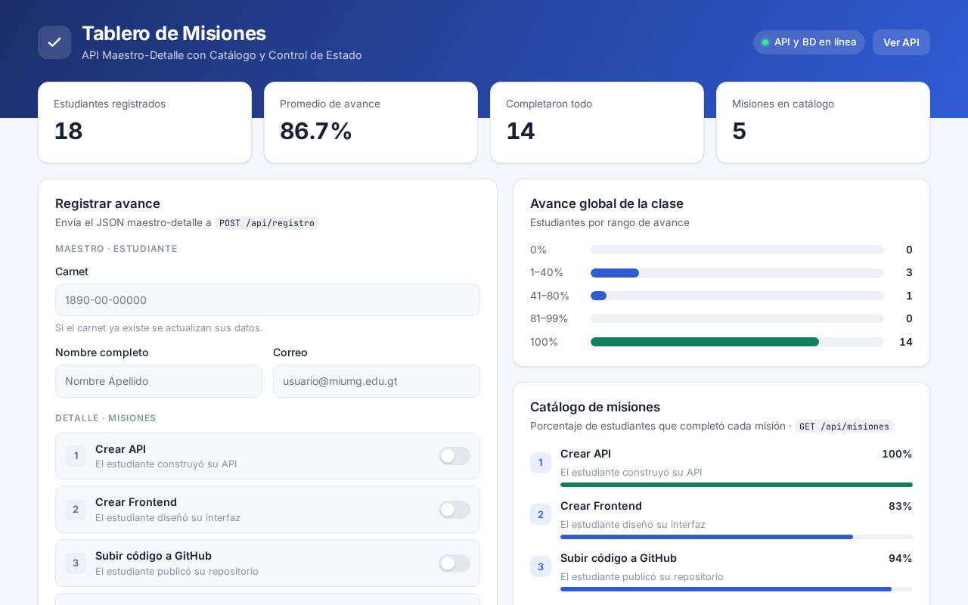Select the Promedio de avance 86.7% card
968x605 pixels.
click(371, 123)
